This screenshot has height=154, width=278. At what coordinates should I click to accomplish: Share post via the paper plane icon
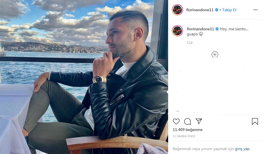[199, 121]
